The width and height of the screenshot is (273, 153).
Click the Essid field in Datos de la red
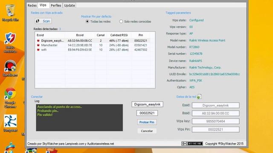[215, 105]
